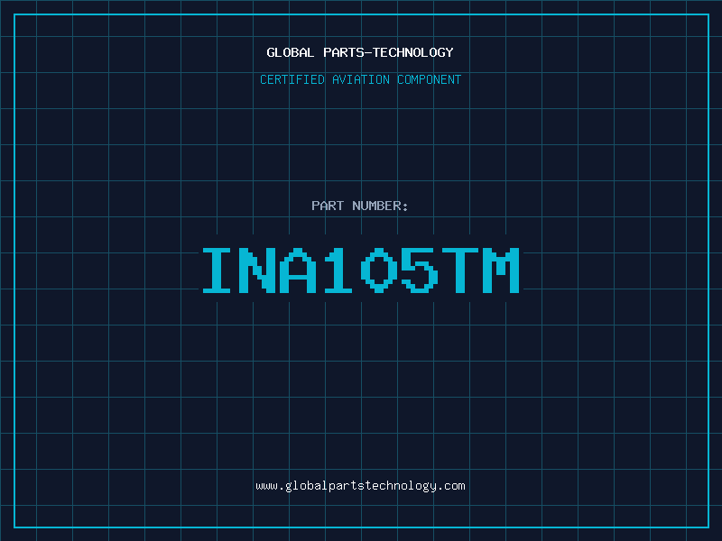722x541 pixels.
Task: Click the word globalparts in the website address
Action: [x=325, y=486]
